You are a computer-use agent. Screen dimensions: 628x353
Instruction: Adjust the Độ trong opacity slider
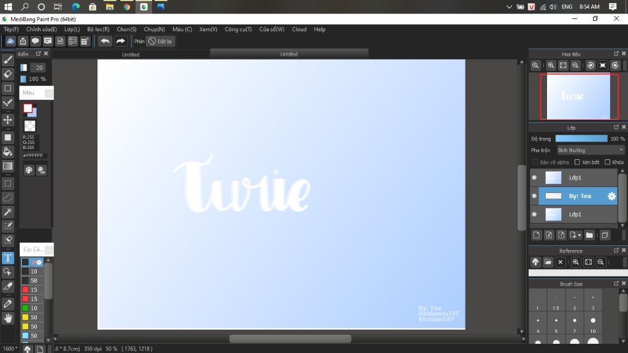tap(581, 139)
